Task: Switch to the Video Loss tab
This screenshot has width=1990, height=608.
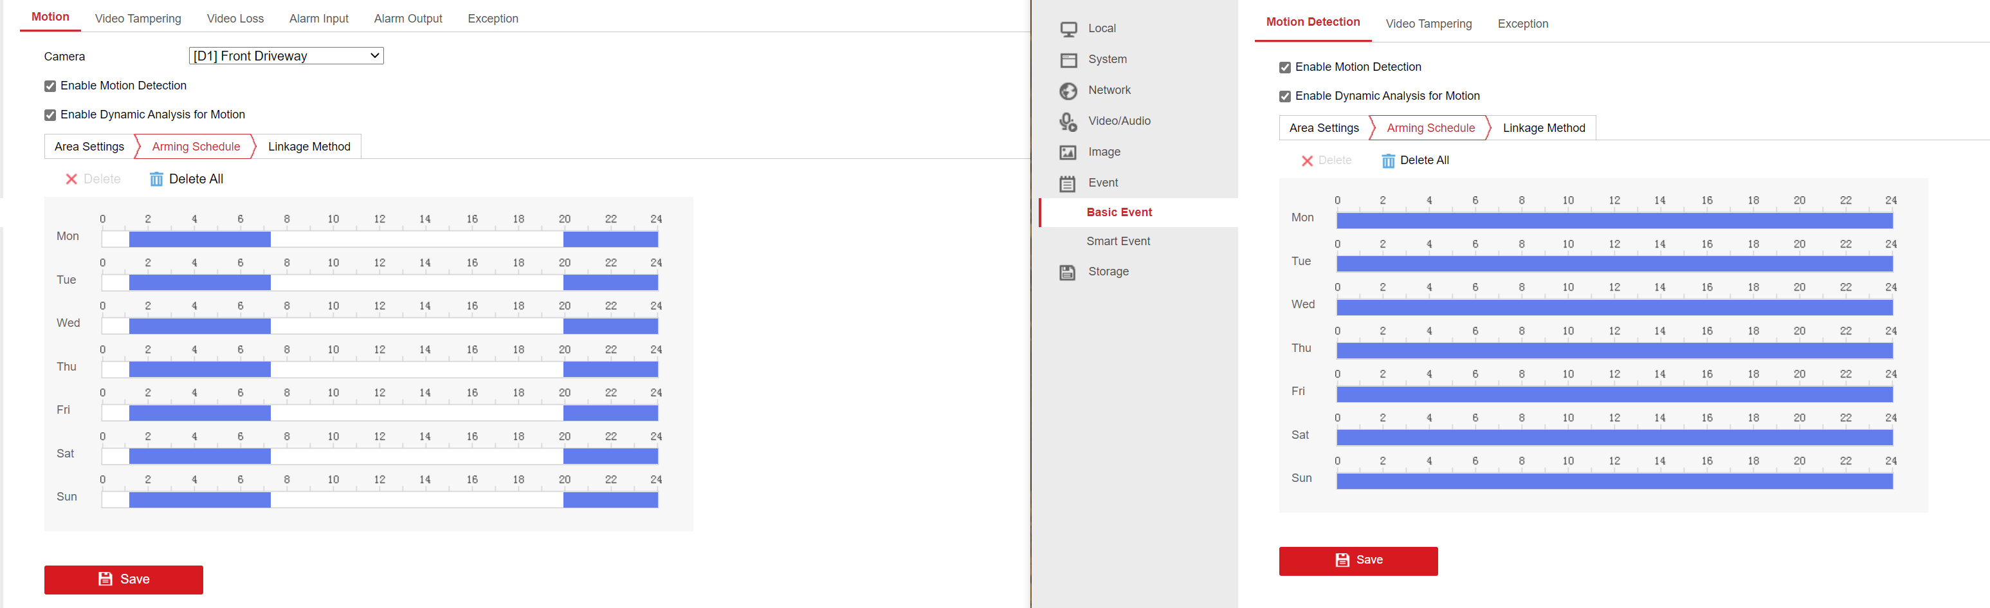Action: pyautogui.click(x=235, y=19)
